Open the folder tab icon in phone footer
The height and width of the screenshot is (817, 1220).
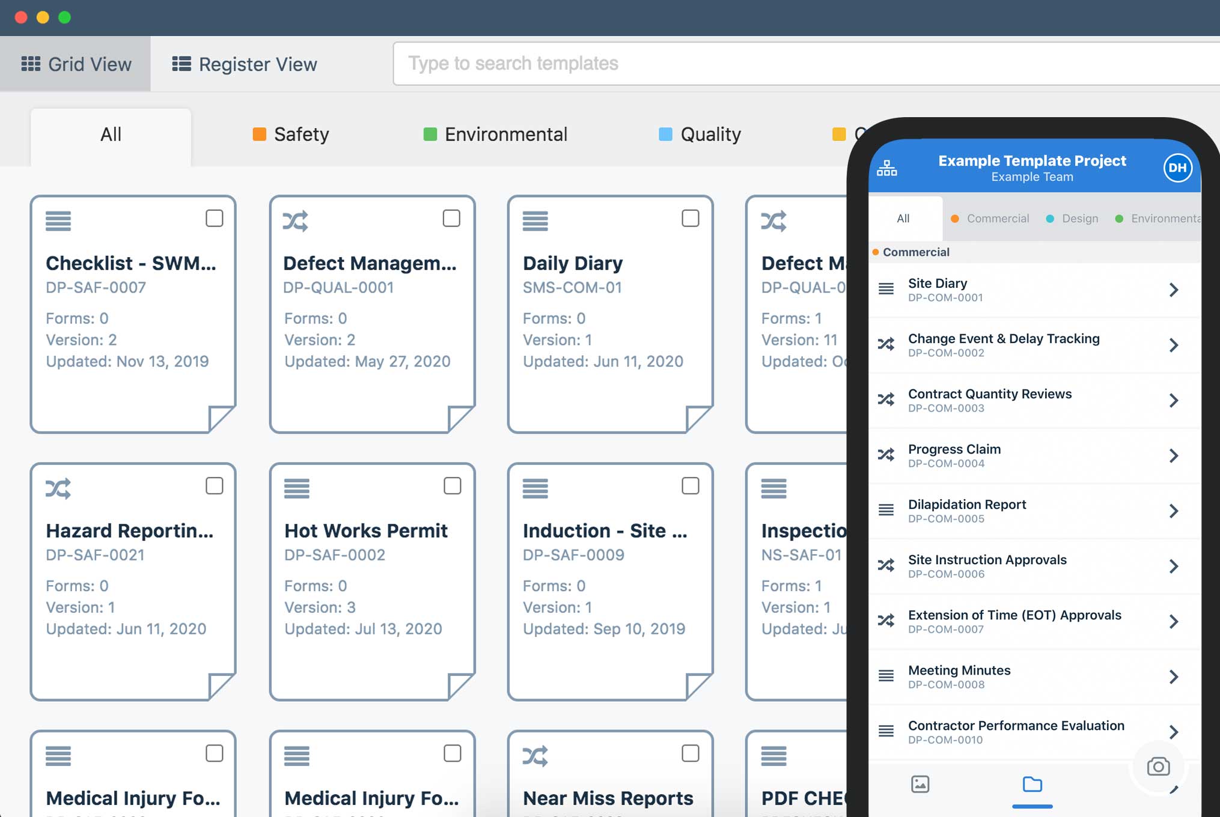pyautogui.click(x=1032, y=784)
